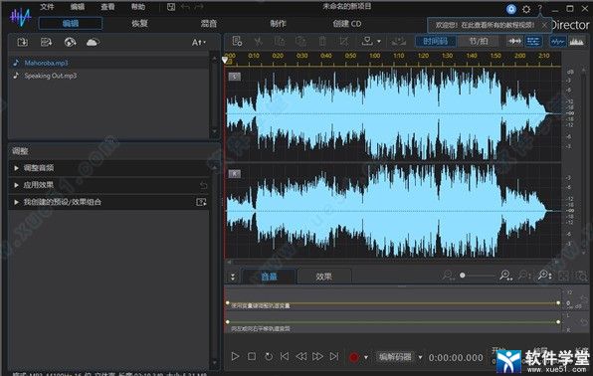Open help question mark icon
This screenshot has height=376, width=593.
(540, 8)
